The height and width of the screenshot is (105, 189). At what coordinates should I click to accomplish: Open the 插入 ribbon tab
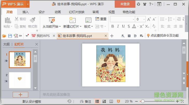26,12
